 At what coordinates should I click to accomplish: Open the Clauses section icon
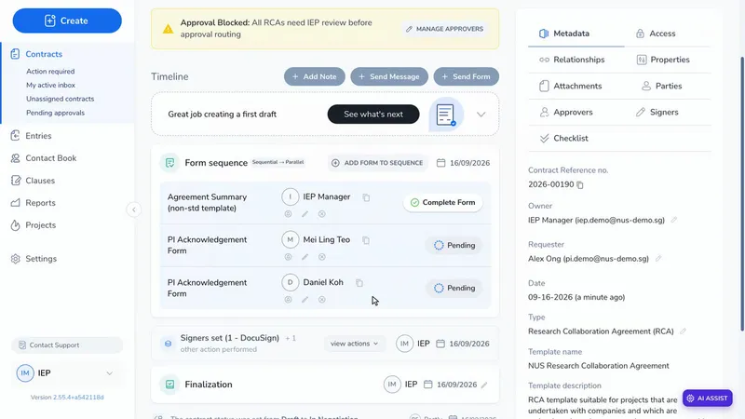click(x=15, y=181)
